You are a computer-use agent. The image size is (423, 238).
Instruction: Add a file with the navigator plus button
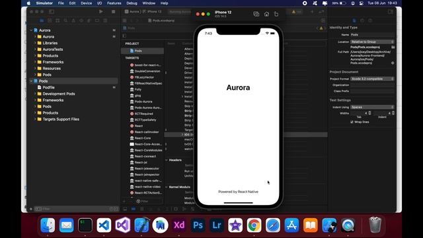pos(31,209)
